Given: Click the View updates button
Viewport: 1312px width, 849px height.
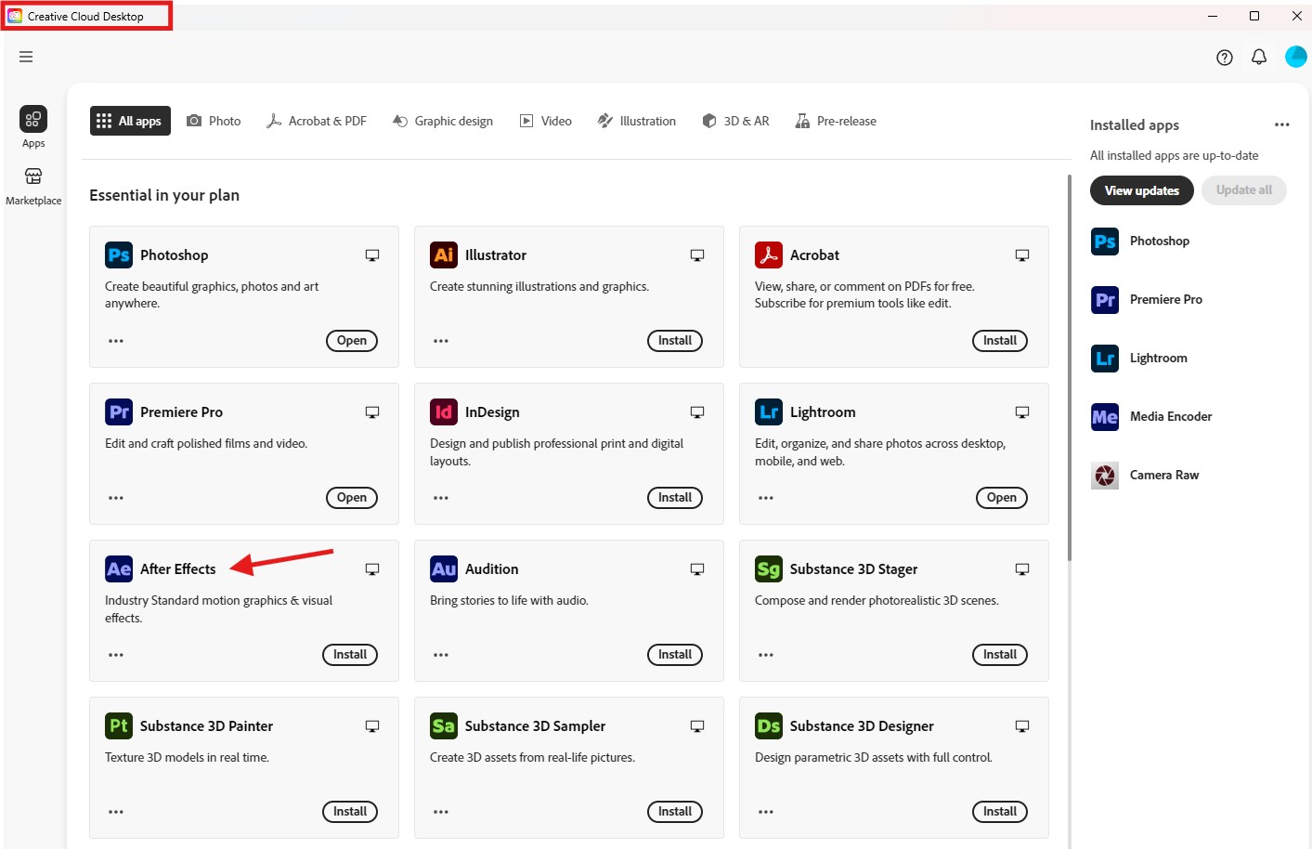Looking at the screenshot, I should pos(1141,190).
